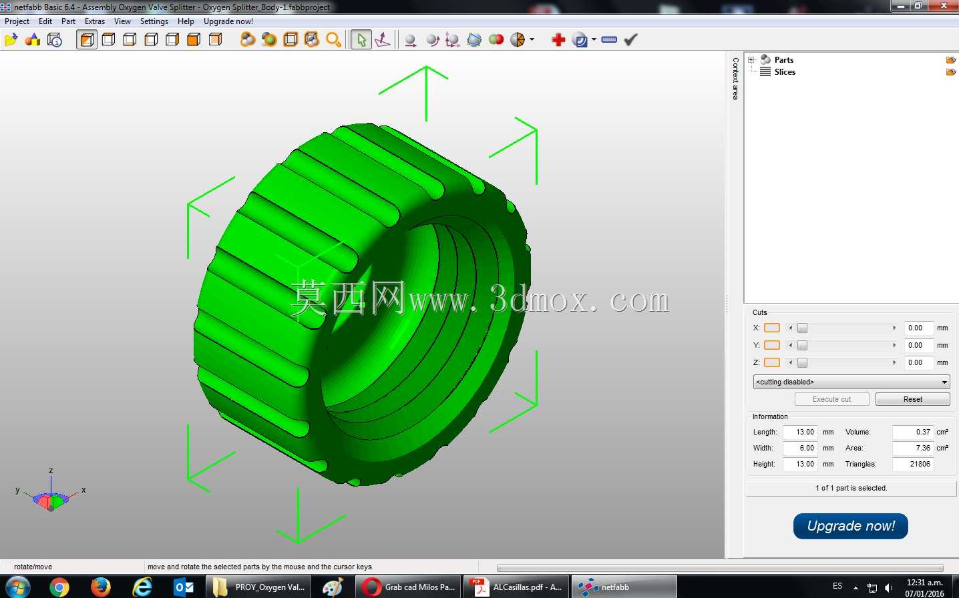Open the View menu
The width and height of the screenshot is (959, 598).
coord(122,21)
